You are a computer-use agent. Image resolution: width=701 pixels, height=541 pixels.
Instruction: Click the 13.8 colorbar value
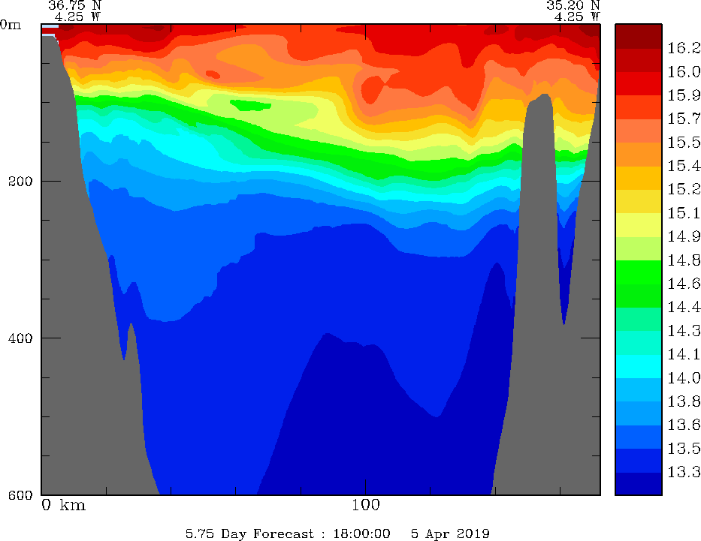click(x=684, y=401)
